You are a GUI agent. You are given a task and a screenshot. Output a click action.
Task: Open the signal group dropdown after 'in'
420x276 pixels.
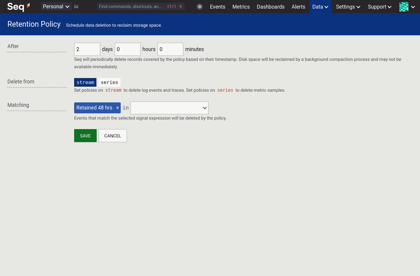pos(169,108)
